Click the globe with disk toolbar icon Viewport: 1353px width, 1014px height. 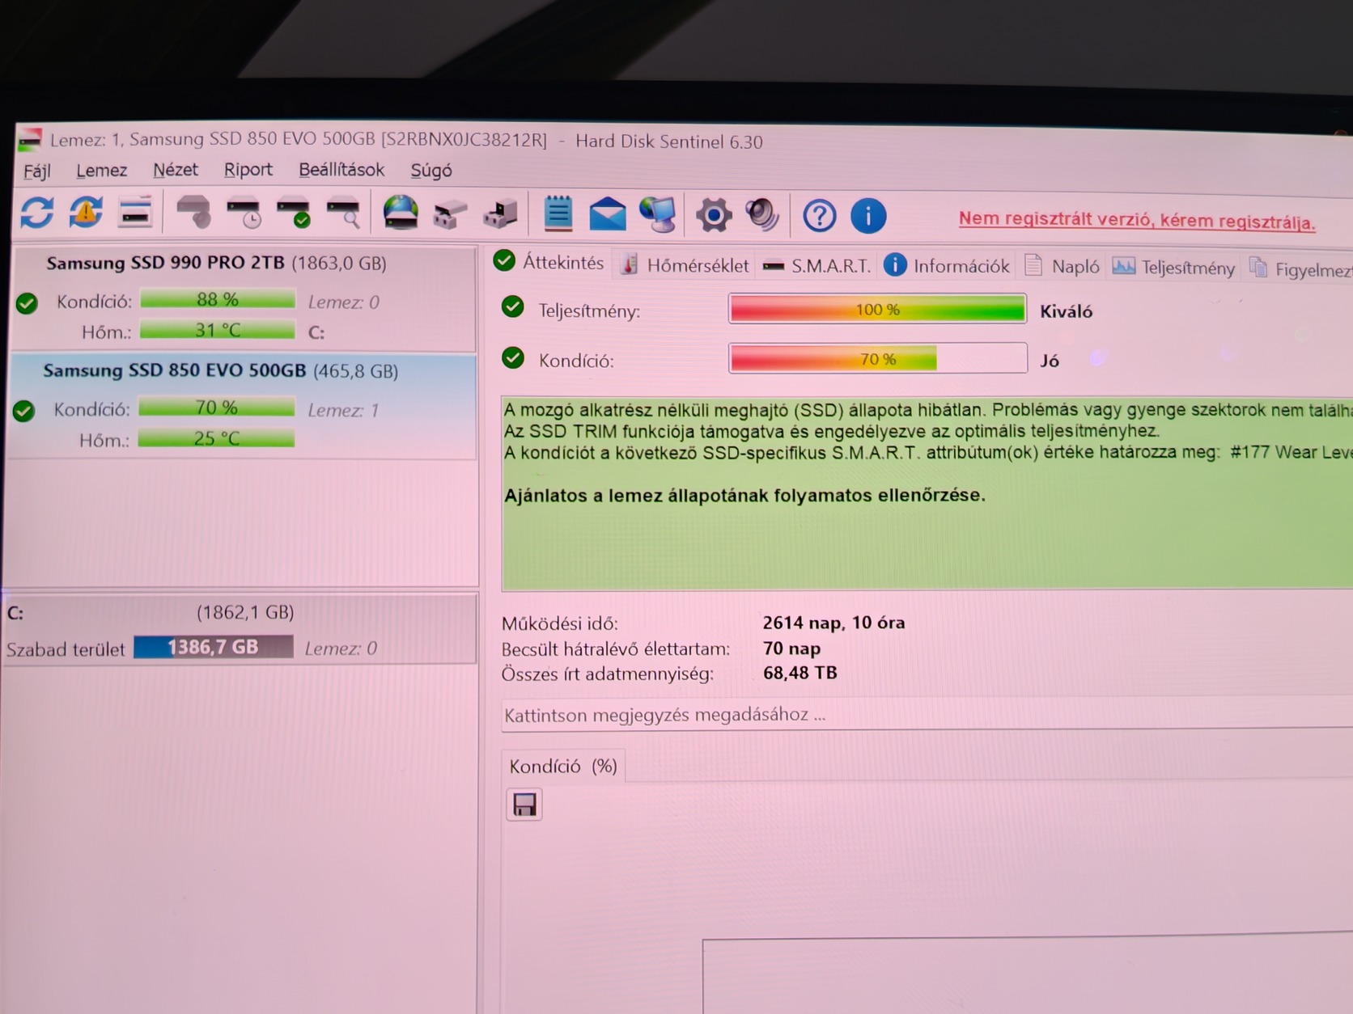(401, 213)
